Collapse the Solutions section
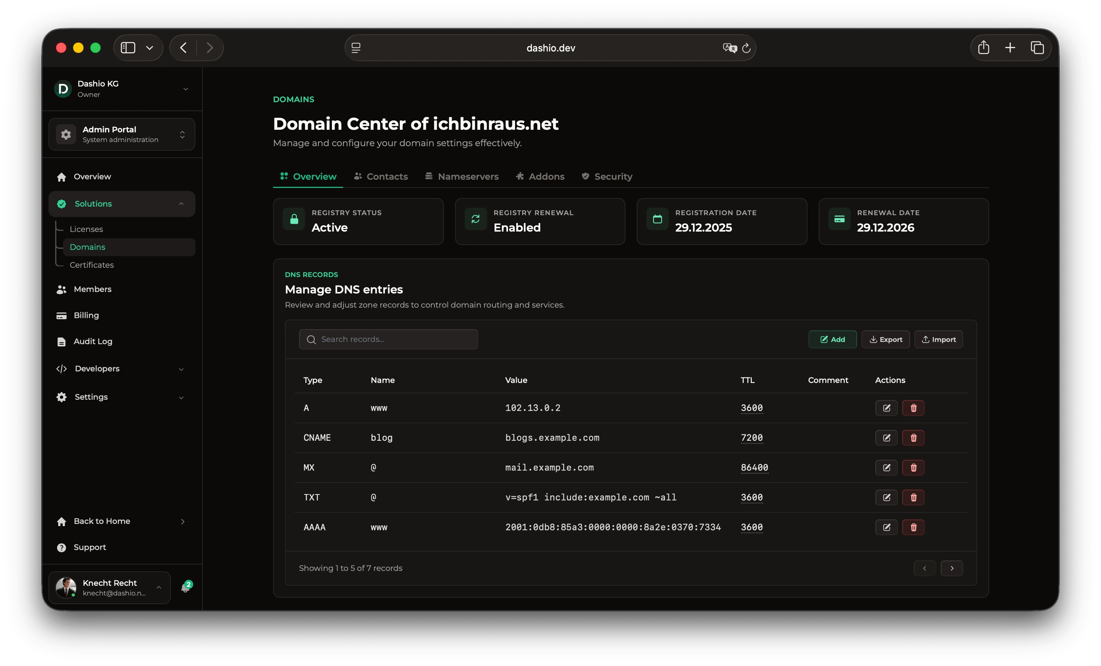The height and width of the screenshot is (666, 1101). point(181,204)
